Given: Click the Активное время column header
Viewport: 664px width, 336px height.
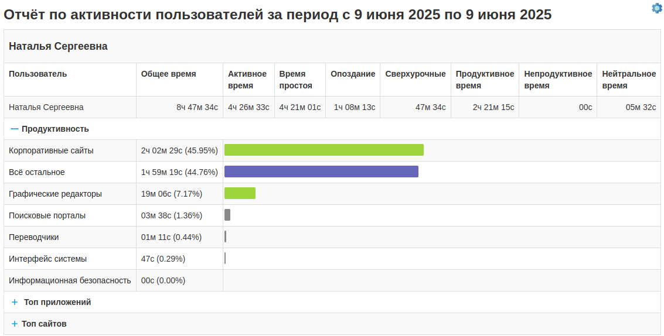Looking at the screenshot, I should click(247, 80).
